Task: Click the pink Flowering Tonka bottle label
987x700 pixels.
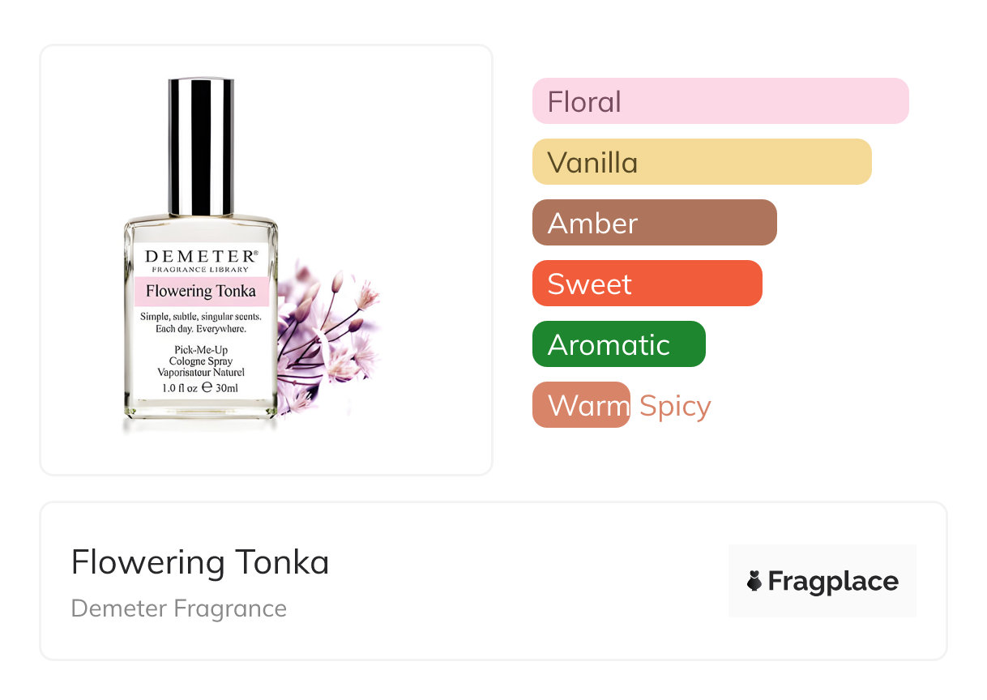Action: pos(201,291)
